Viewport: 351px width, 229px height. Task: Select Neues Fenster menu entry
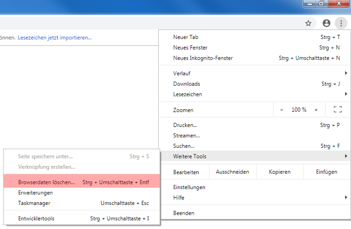[255, 48]
